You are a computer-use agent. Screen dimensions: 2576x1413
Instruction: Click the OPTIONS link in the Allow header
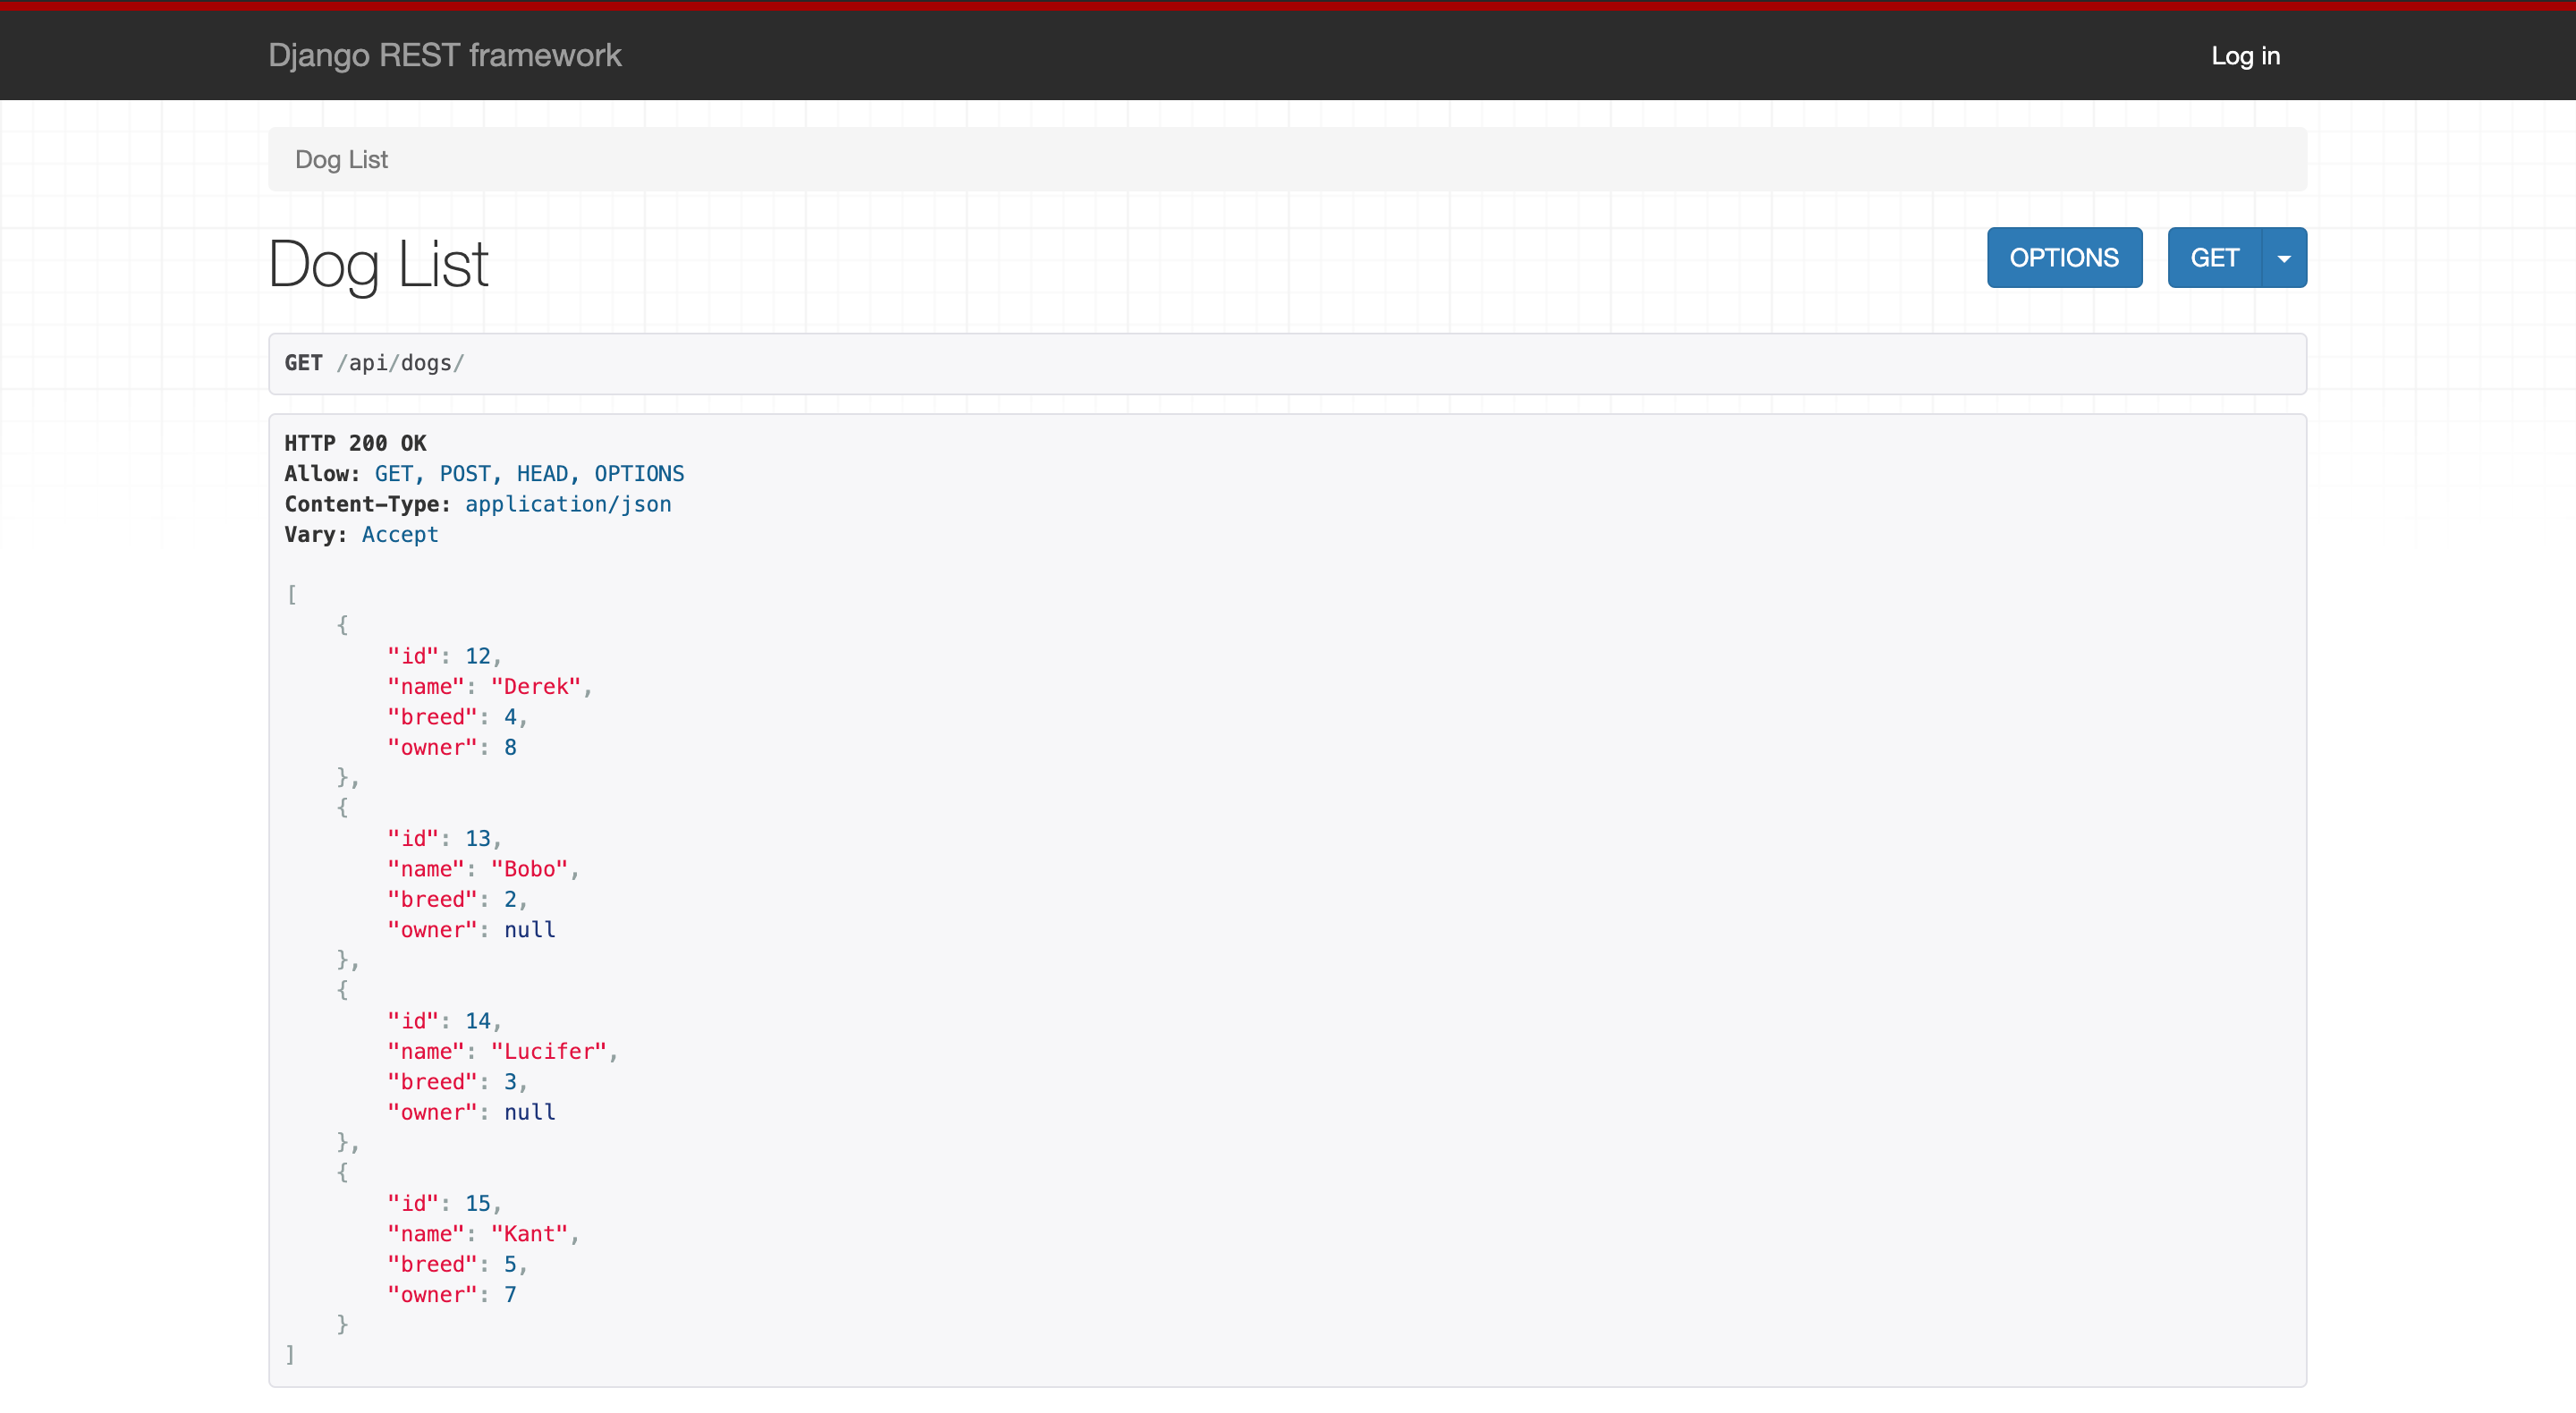pos(639,473)
